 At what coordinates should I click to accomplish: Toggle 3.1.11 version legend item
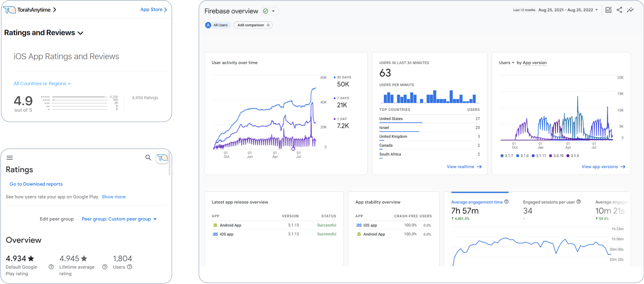pyautogui.click(x=539, y=156)
